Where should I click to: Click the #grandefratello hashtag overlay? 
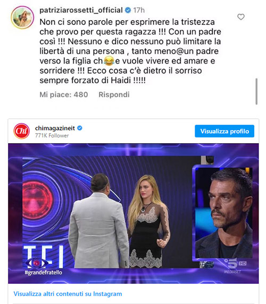pyautogui.click(x=44, y=273)
